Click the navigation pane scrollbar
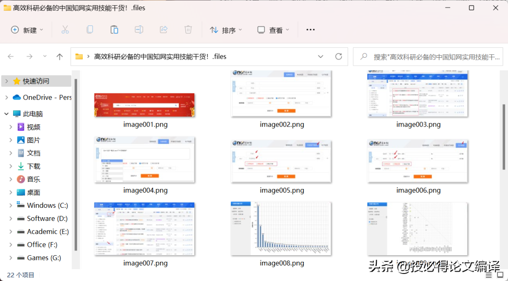Viewport: 508px width, 281px height. (x=76, y=165)
